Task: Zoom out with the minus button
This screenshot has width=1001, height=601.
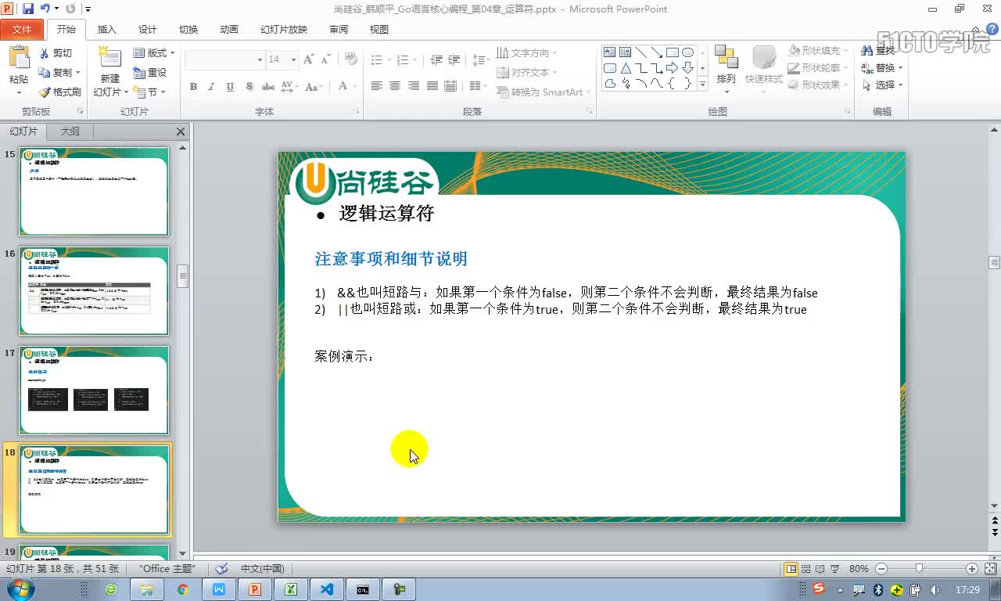Action: point(881,569)
